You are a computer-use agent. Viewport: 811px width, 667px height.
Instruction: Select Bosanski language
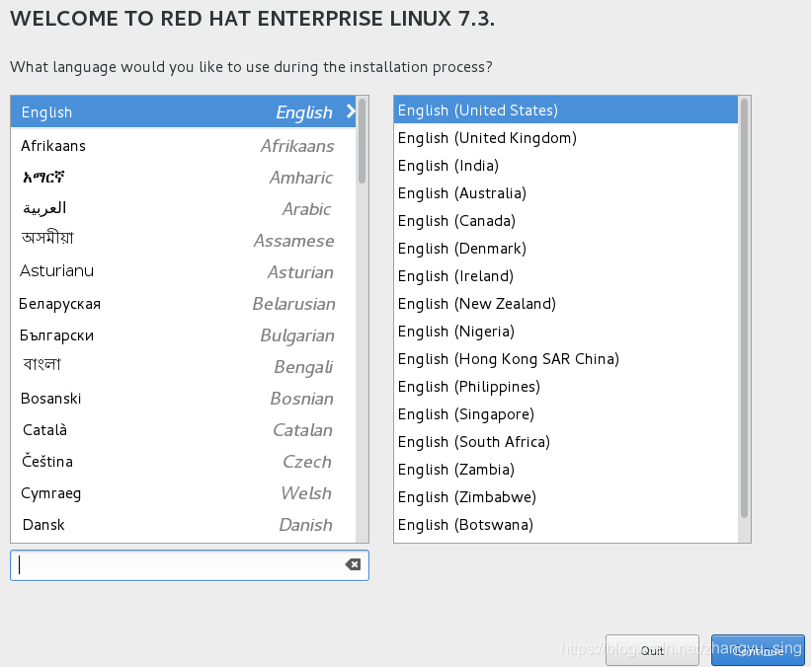(x=183, y=398)
